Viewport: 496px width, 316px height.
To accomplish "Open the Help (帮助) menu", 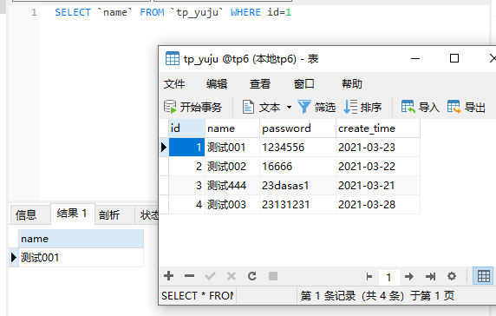I will [x=352, y=84].
